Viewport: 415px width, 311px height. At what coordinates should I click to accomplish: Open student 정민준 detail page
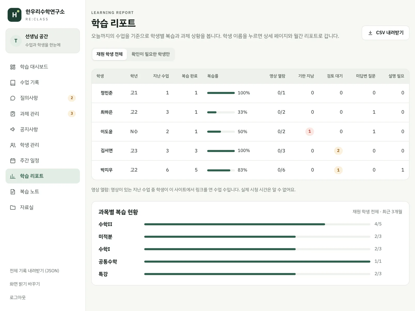(x=107, y=93)
